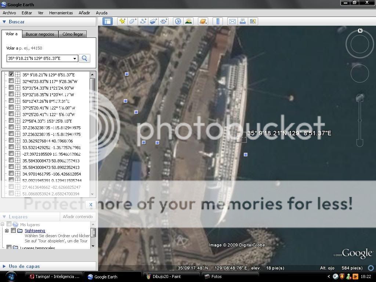Check the 32°40'33.83"N 117° 9'28.36"W result
The width and height of the screenshot is (376, 282).
[11, 81]
